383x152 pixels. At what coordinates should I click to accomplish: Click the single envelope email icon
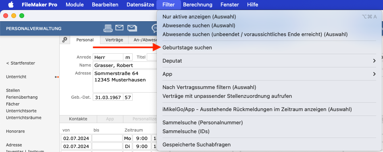(x=119, y=28)
